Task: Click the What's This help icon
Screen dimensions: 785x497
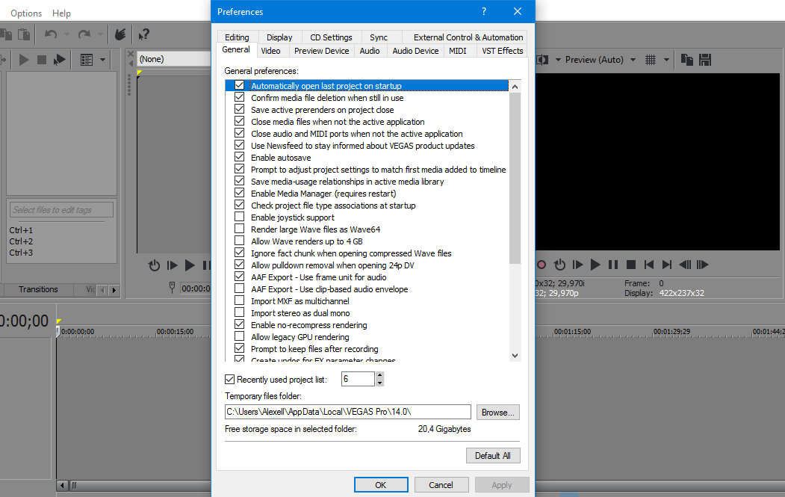Action: [x=144, y=34]
